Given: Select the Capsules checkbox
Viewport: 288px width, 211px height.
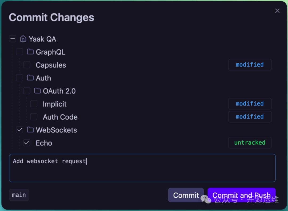Looking at the screenshot, I should (27, 65).
